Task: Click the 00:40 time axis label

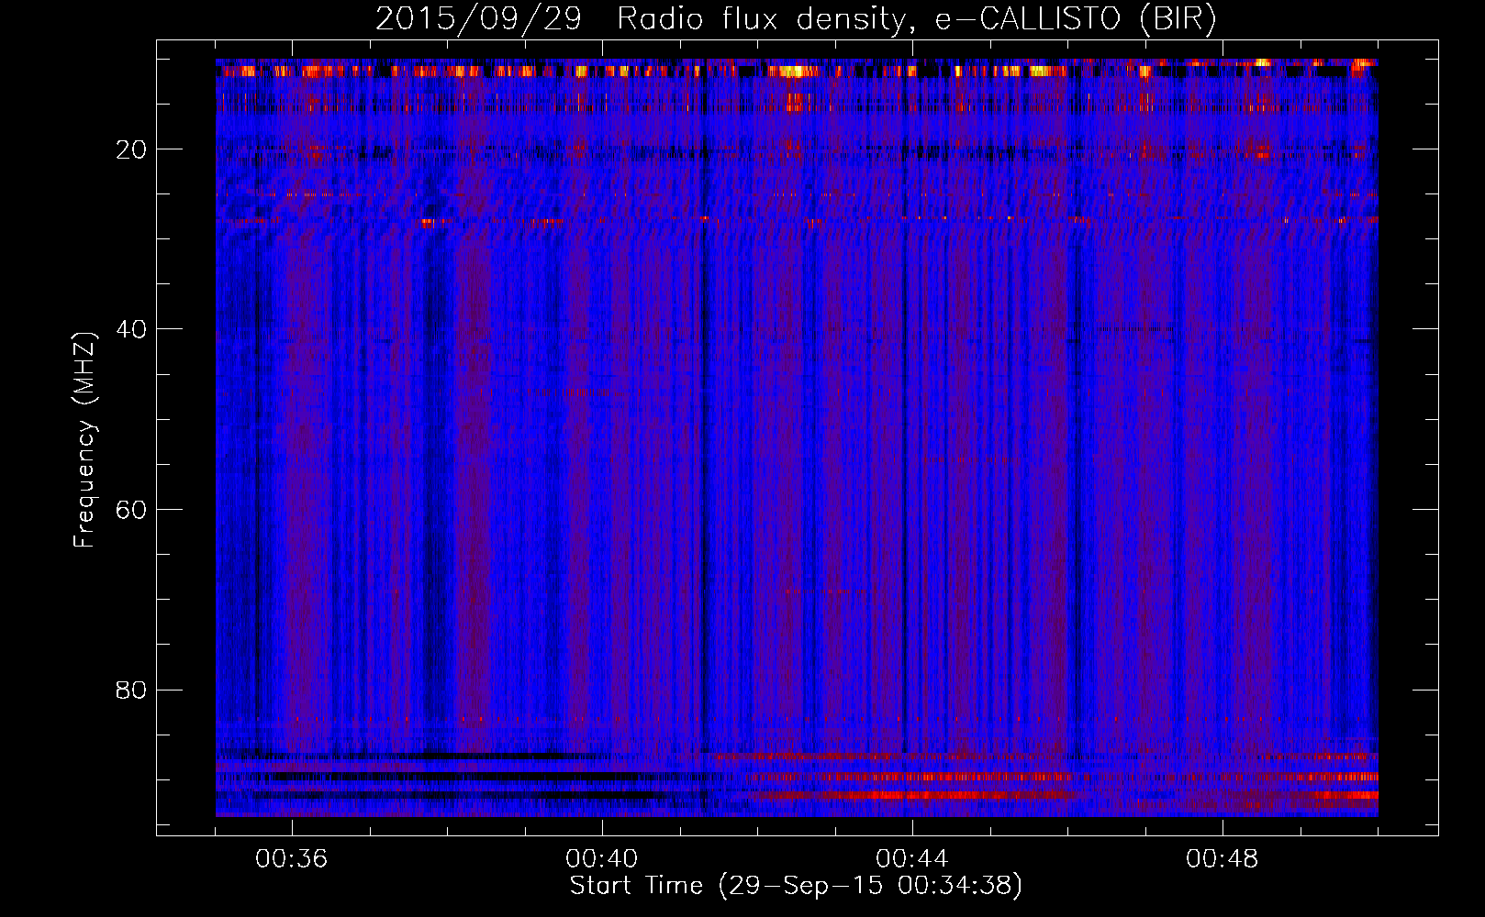Action: pos(601,859)
